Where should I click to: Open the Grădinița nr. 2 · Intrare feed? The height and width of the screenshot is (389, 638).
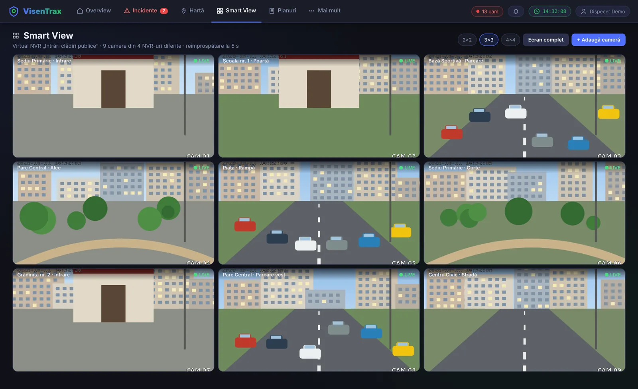[113, 320]
